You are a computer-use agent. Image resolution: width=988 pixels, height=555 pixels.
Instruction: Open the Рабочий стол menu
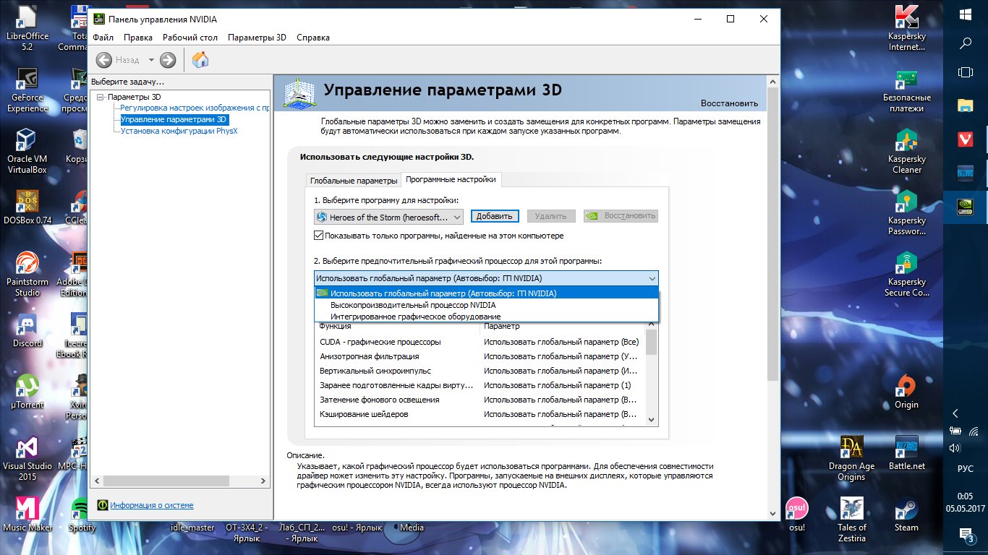point(190,38)
